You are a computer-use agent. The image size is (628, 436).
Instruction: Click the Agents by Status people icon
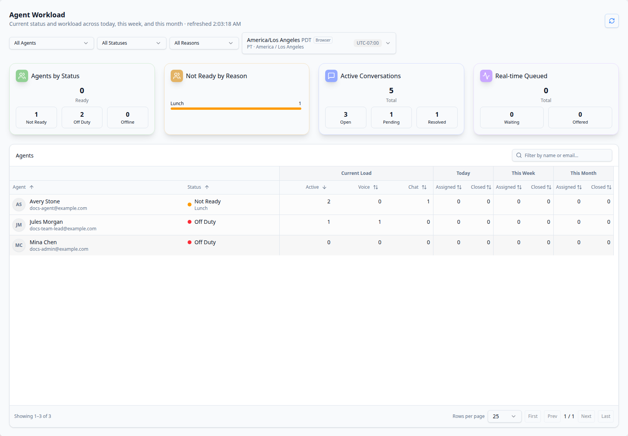(22, 76)
